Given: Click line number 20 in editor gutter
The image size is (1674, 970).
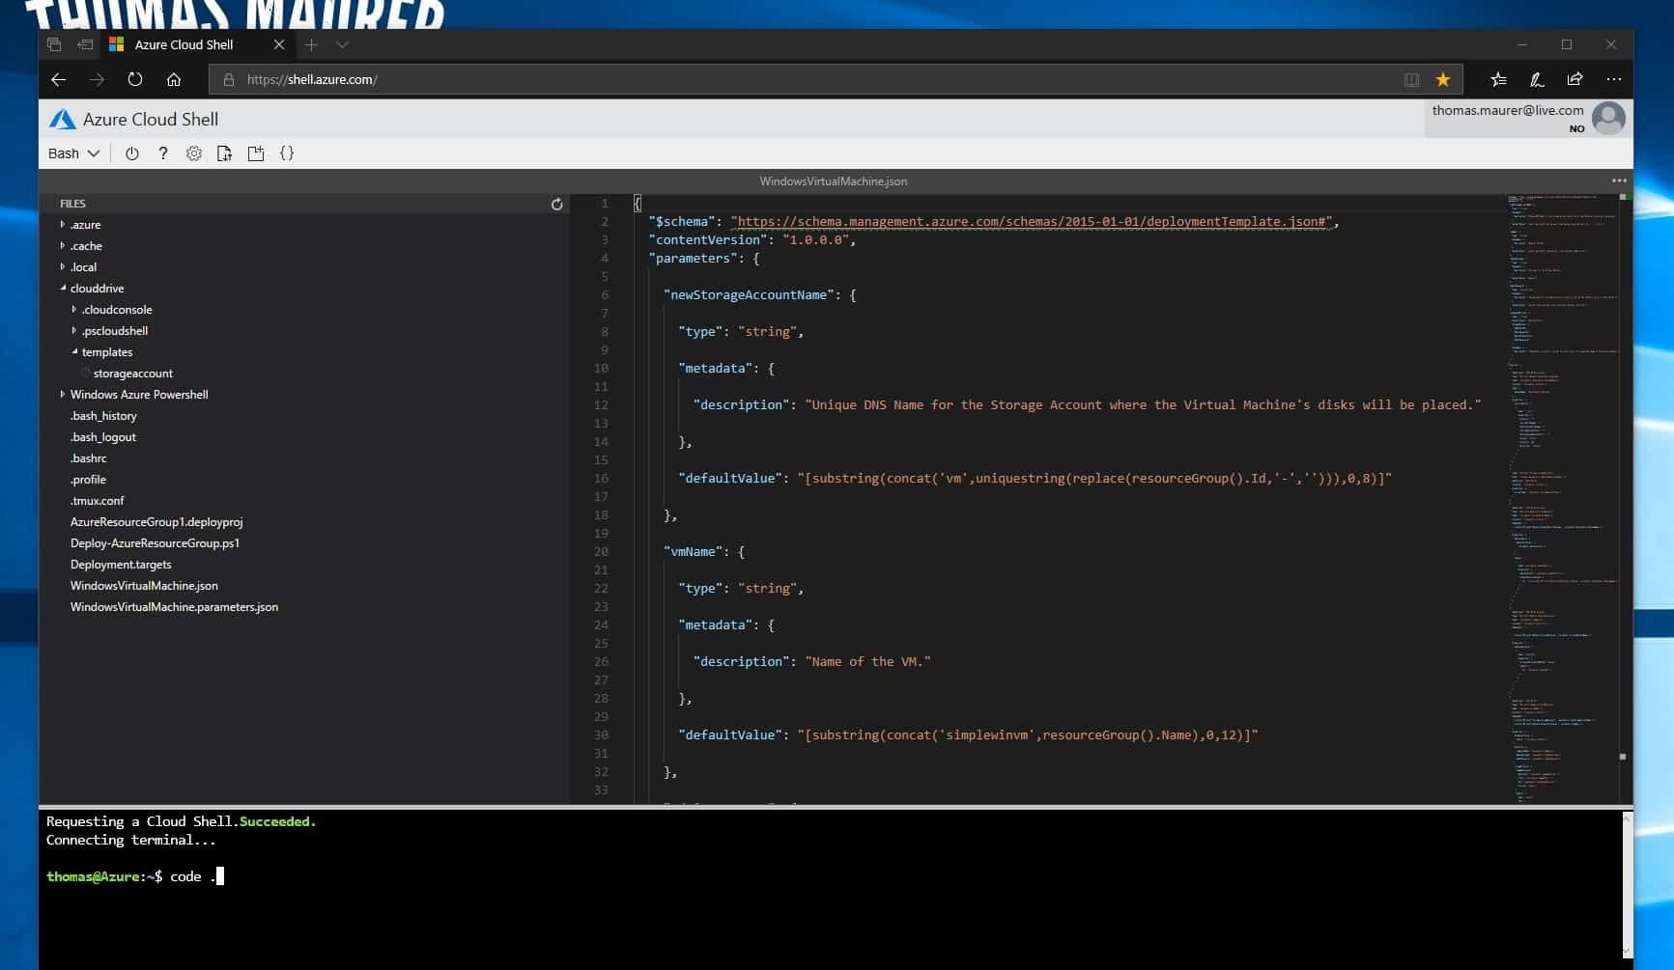Looking at the screenshot, I should (x=602, y=552).
